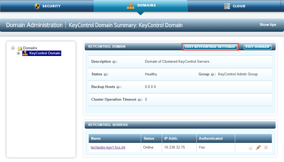
Task: Select the Domains folder icon in tree
Action: coord(20,48)
